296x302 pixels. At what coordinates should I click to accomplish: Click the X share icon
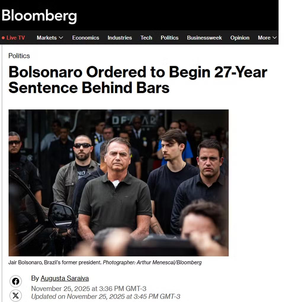(16, 295)
